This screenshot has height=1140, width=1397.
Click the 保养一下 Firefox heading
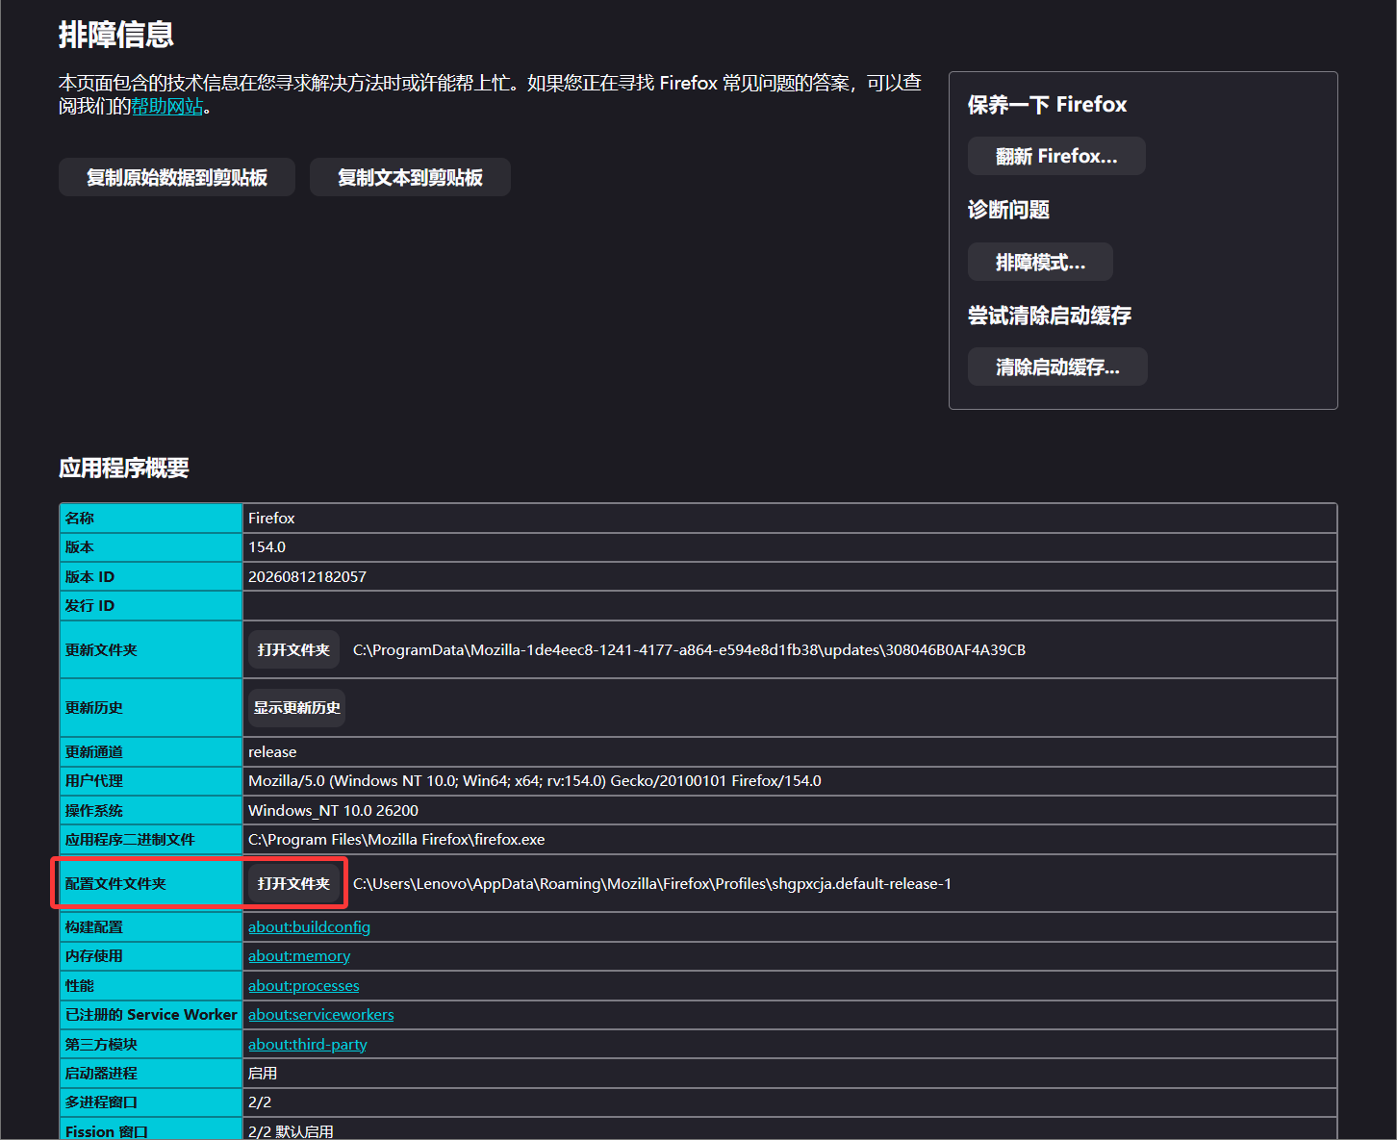coord(1047,104)
